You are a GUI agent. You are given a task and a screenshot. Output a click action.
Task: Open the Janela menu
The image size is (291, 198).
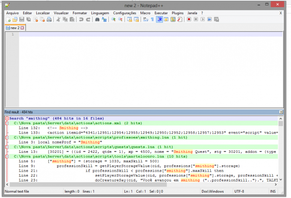(x=192, y=13)
